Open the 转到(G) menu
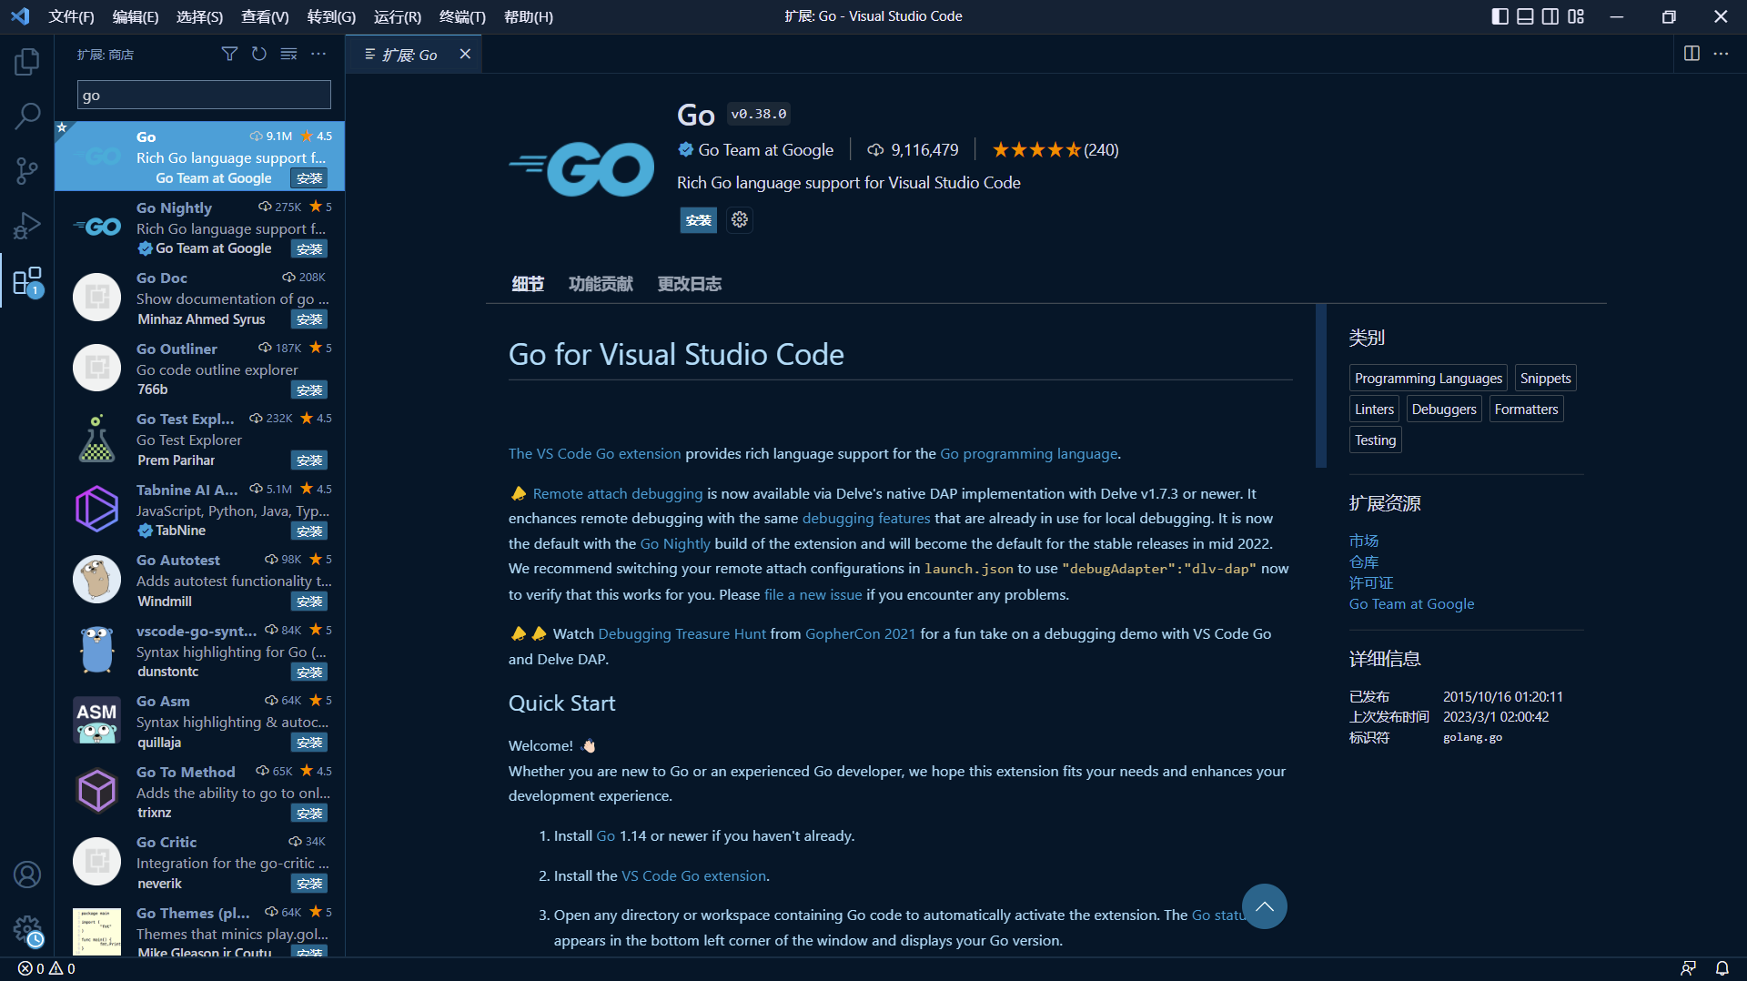 tap(331, 16)
